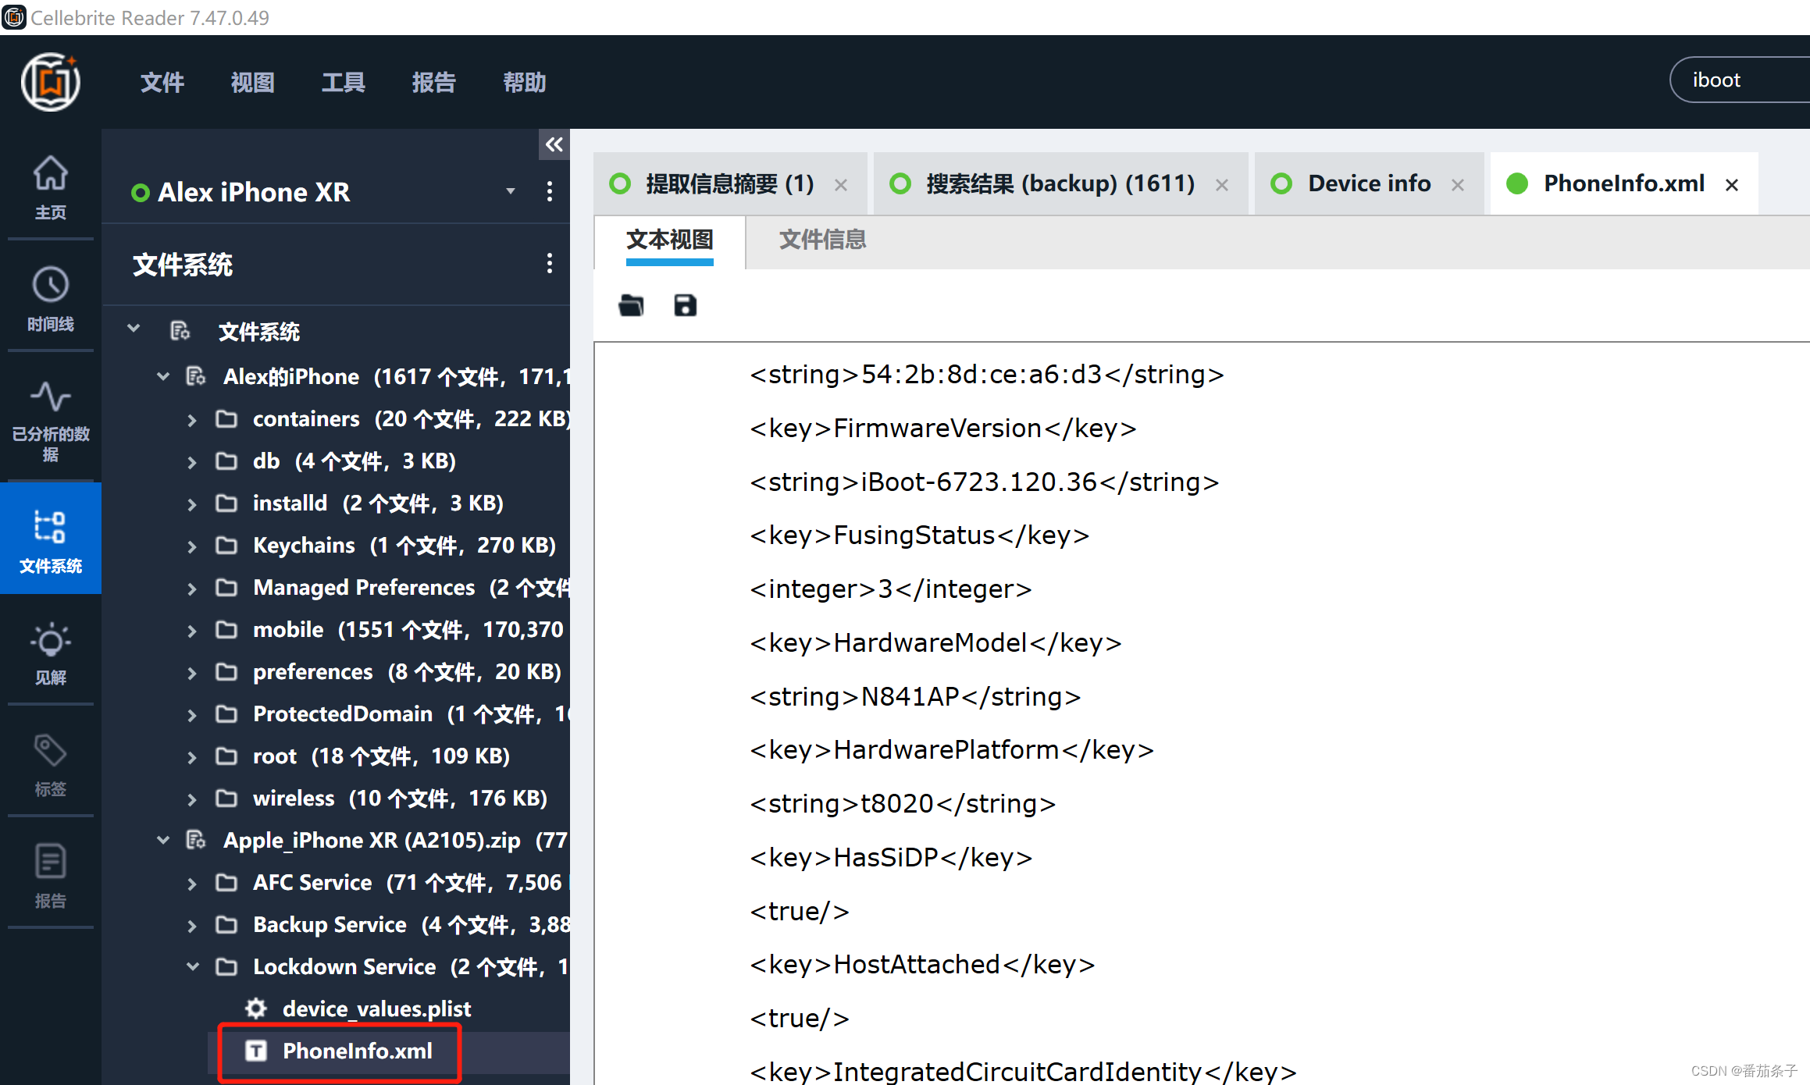This screenshot has width=1810, height=1085.
Task: Click the green status circle on 提取信息摘要 tab
Action: click(620, 184)
